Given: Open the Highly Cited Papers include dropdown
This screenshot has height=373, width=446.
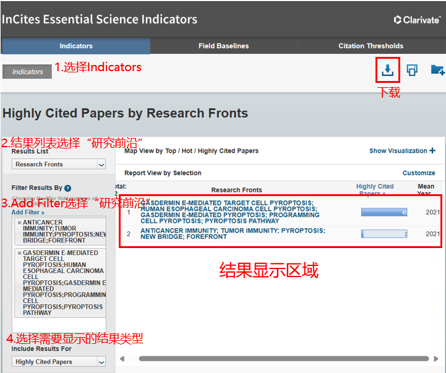Looking at the screenshot, I should (59, 362).
